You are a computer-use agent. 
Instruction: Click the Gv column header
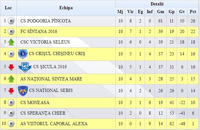point(182,12)
